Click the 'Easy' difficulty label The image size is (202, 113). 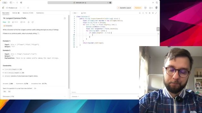(x=4, y=22)
